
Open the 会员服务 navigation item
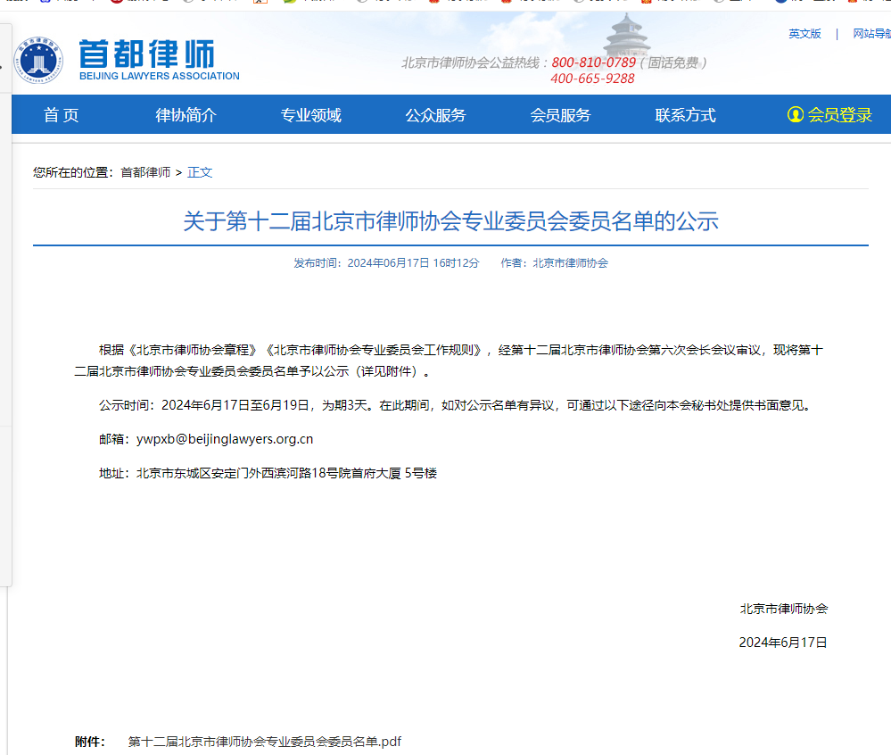point(560,115)
